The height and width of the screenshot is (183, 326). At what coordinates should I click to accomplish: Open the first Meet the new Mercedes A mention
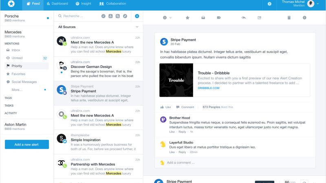coord(98,45)
